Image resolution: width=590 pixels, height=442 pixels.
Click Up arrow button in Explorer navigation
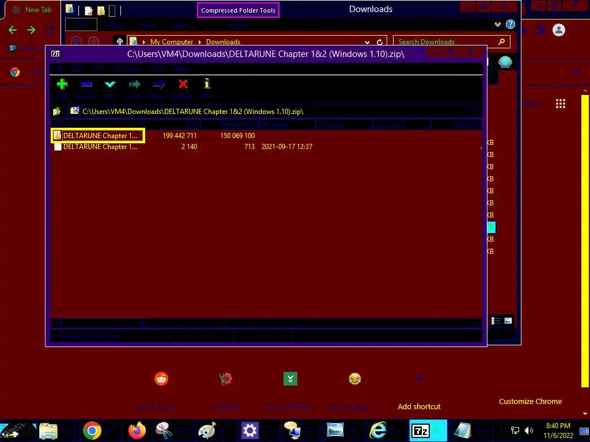coord(120,41)
